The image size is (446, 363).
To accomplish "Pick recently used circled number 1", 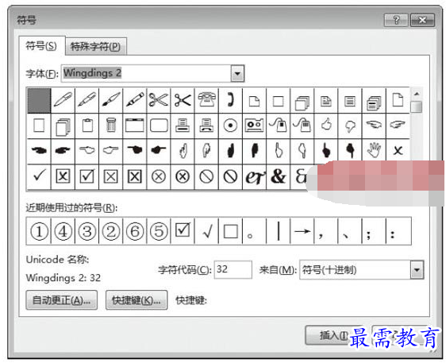I will click(39, 231).
